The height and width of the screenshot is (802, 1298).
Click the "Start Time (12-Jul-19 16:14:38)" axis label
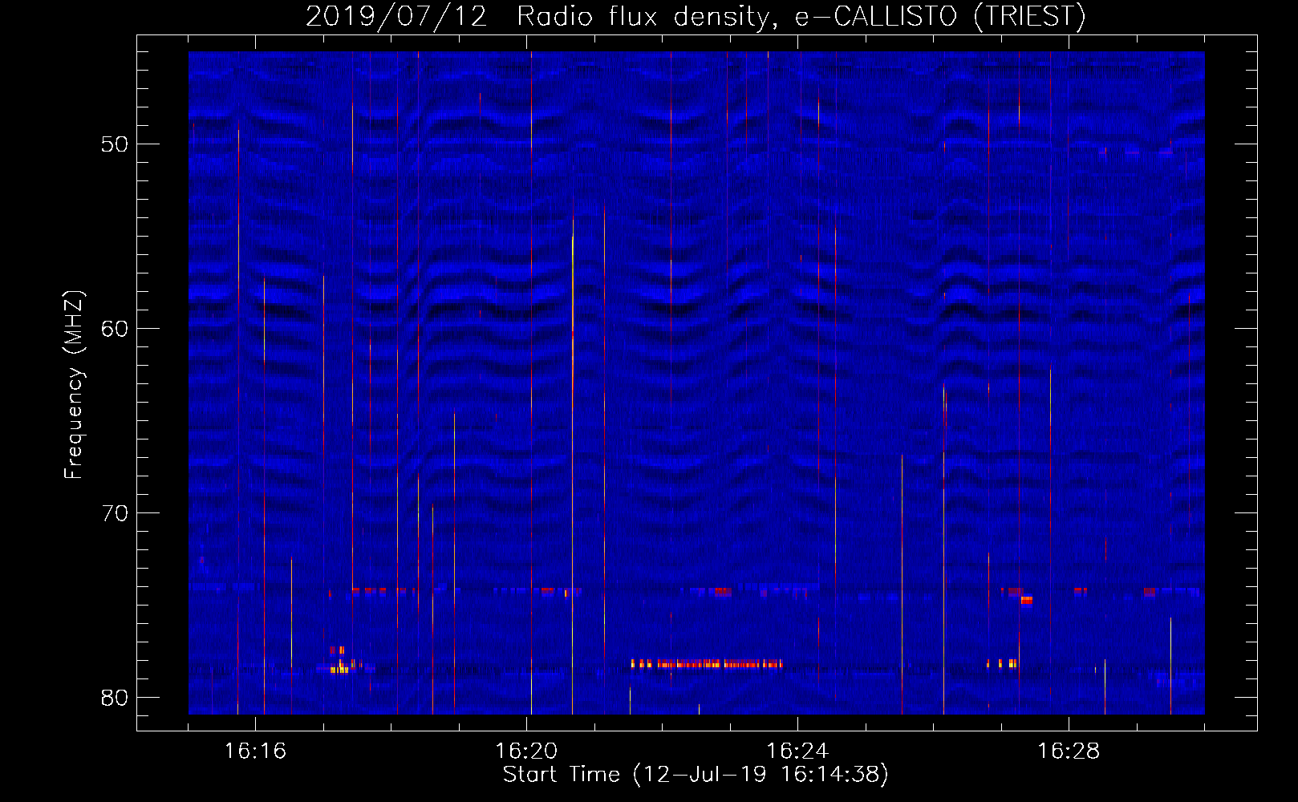click(696, 775)
